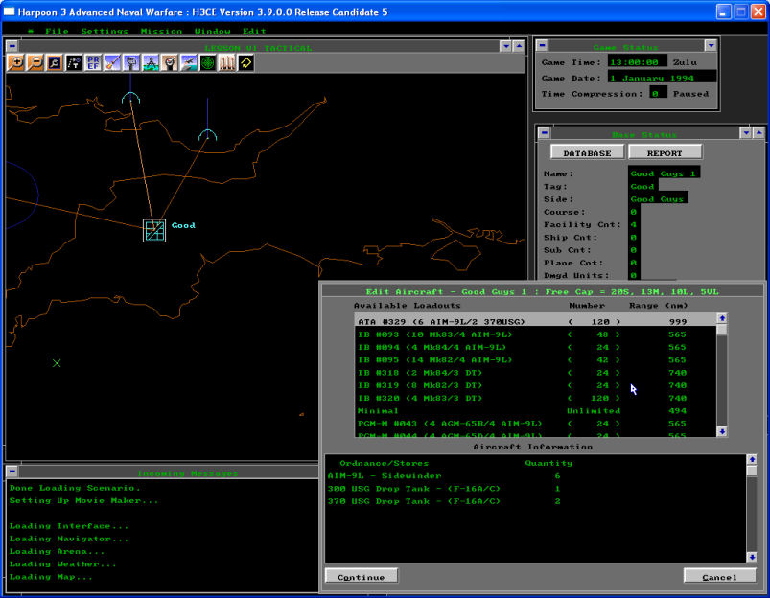Click the missile rack ordnance icon
The height and width of the screenshot is (598, 770).
click(227, 63)
